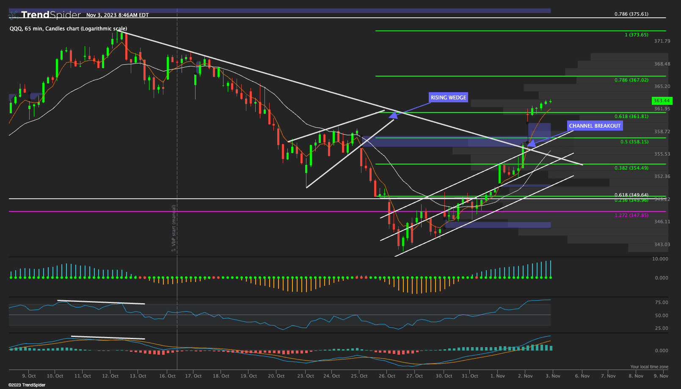Click the swap-arrows icon beside VbP start
Image resolution: width=681 pixels, height=389 pixels.
tap(173, 250)
